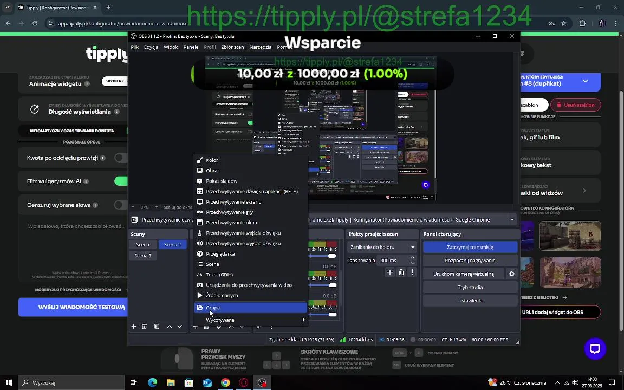Open the Plik menu in OBS
624x390 pixels.
tap(134, 47)
